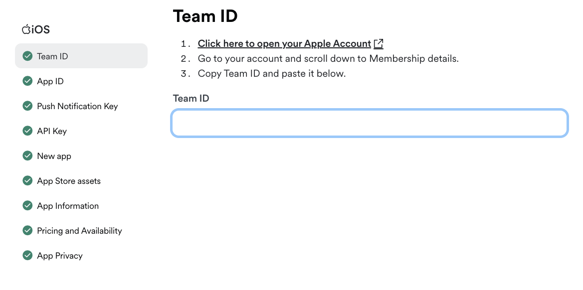This screenshot has width=583, height=290.
Task: Click the checkmark next to Pricing and Availability
Action: tap(27, 230)
